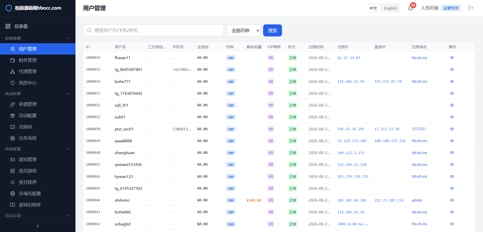The height and width of the screenshot is (232, 483).
Task: Go to 兑换码 page
Action: pyautogui.click(x=38, y=127)
